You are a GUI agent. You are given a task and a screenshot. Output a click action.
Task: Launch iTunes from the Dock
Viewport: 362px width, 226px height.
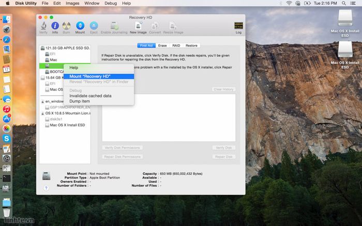click(6, 109)
